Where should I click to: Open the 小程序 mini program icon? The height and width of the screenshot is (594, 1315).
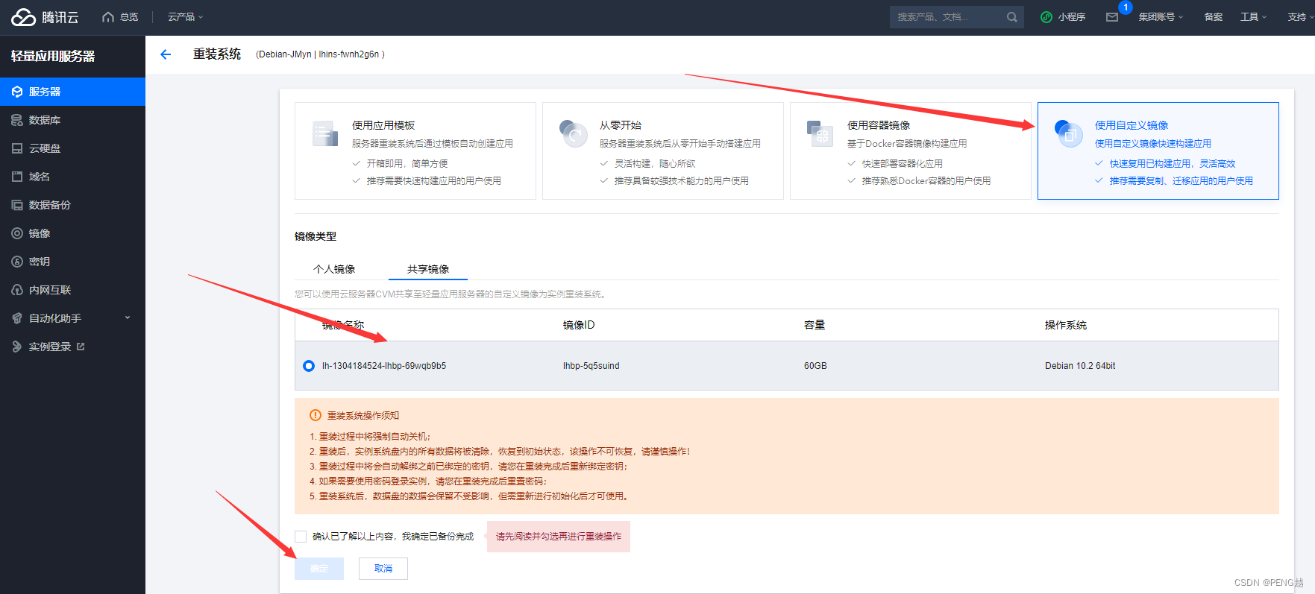1046,17
